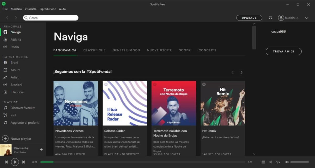Enable repeat mode
Screen dimensions: 315x168
click(x=278, y=162)
